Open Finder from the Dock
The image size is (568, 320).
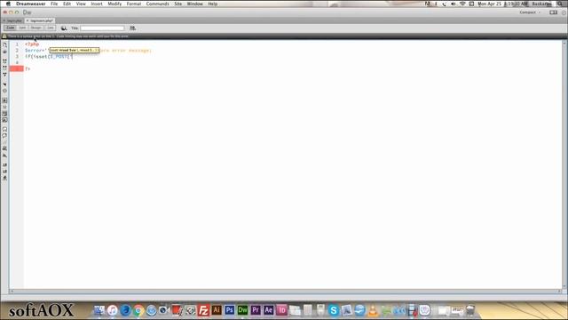(x=99, y=310)
